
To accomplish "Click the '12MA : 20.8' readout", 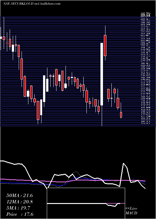I will pyautogui.click(x=20, y=202).
